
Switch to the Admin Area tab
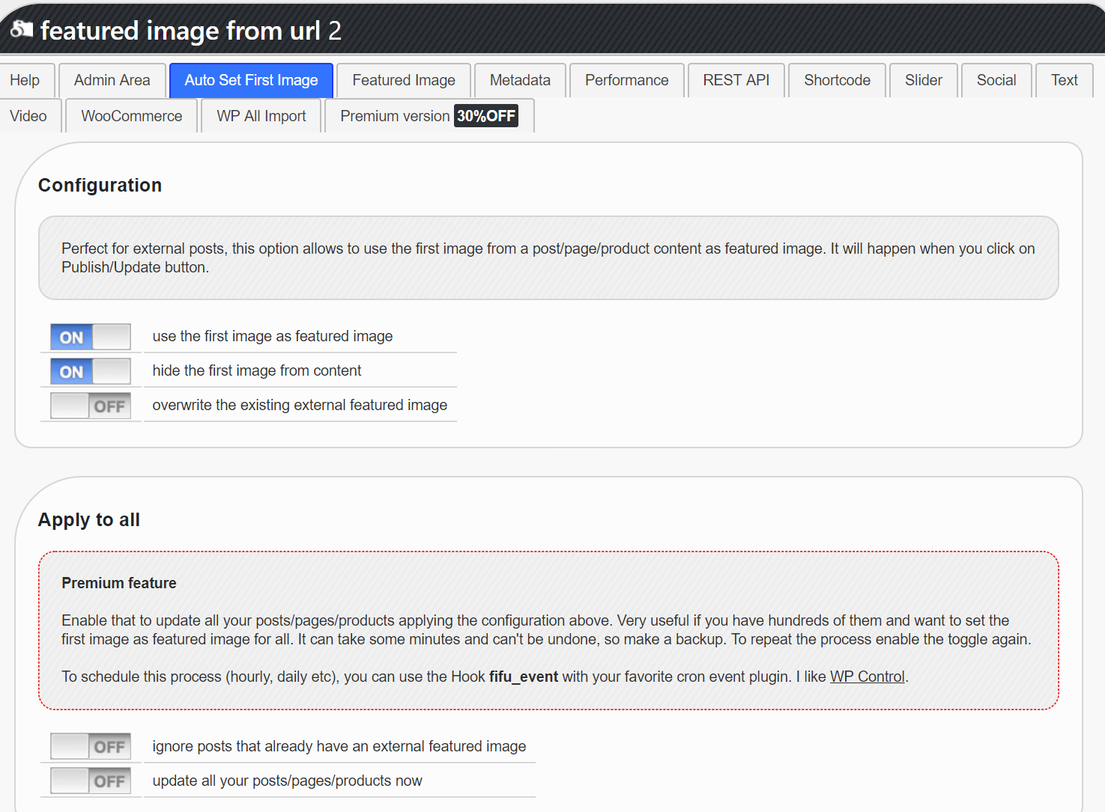(112, 80)
